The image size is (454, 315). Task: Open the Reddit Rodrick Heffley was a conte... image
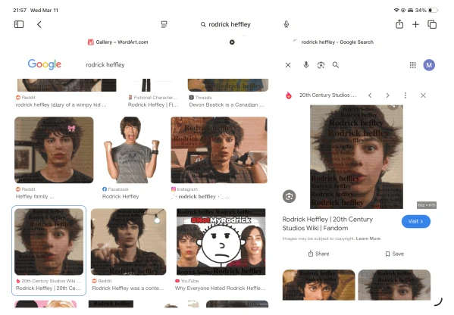point(129,242)
